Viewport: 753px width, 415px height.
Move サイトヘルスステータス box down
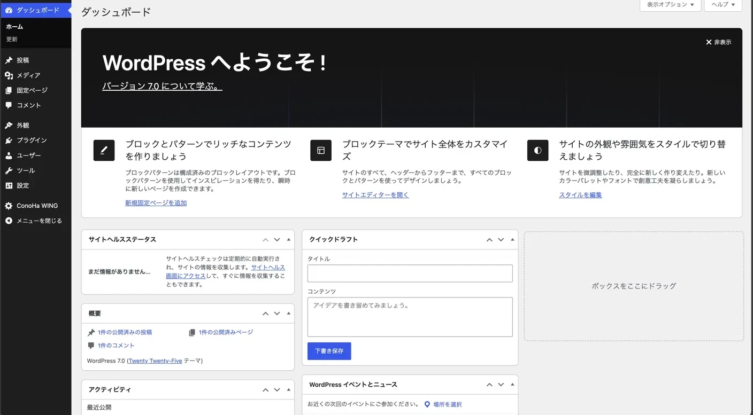tap(277, 240)
